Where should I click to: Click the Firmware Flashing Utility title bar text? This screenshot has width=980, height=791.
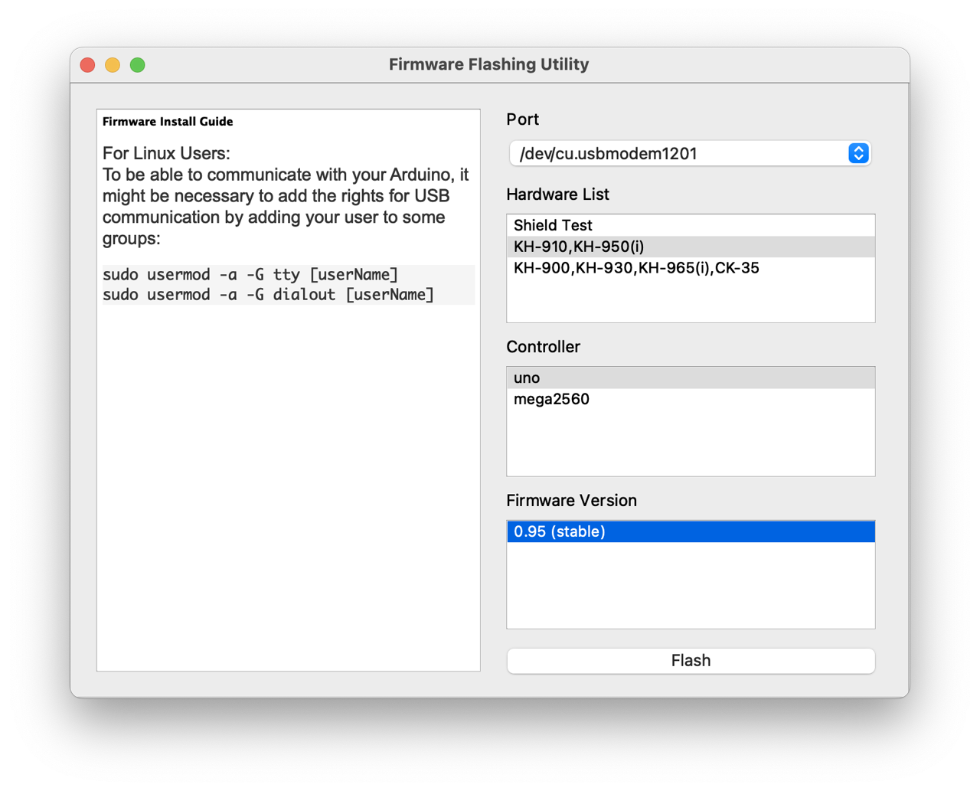point(488,64)
